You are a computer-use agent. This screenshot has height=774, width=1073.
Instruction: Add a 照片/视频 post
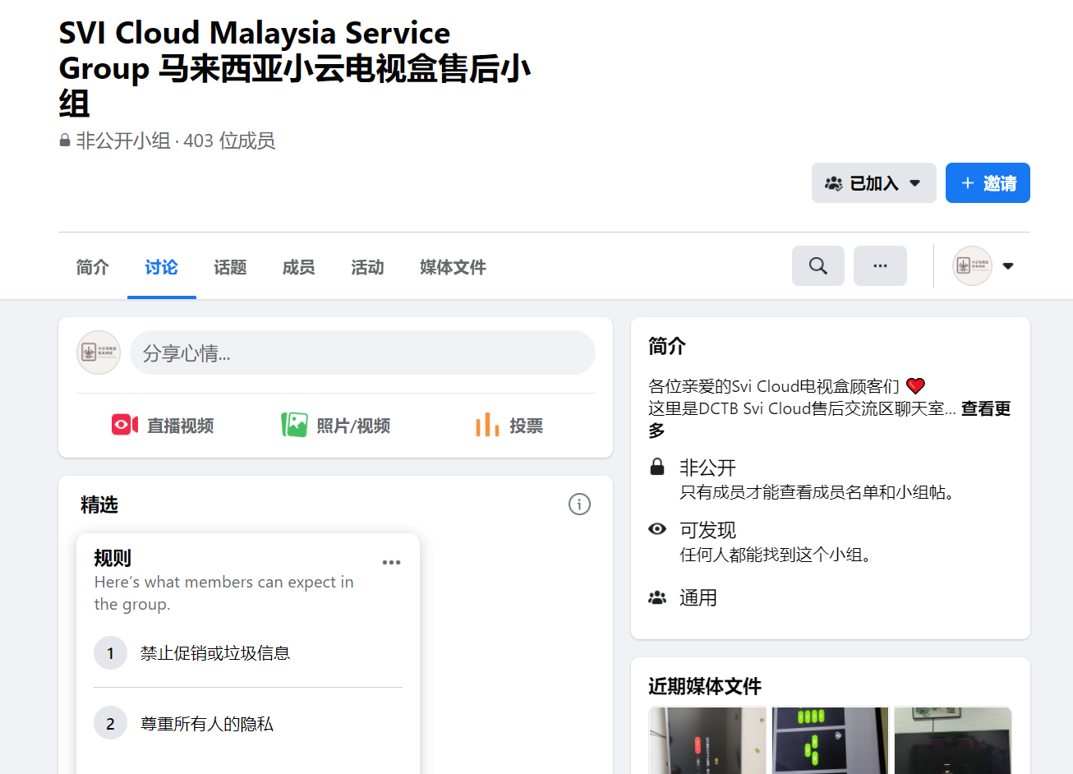336,425
